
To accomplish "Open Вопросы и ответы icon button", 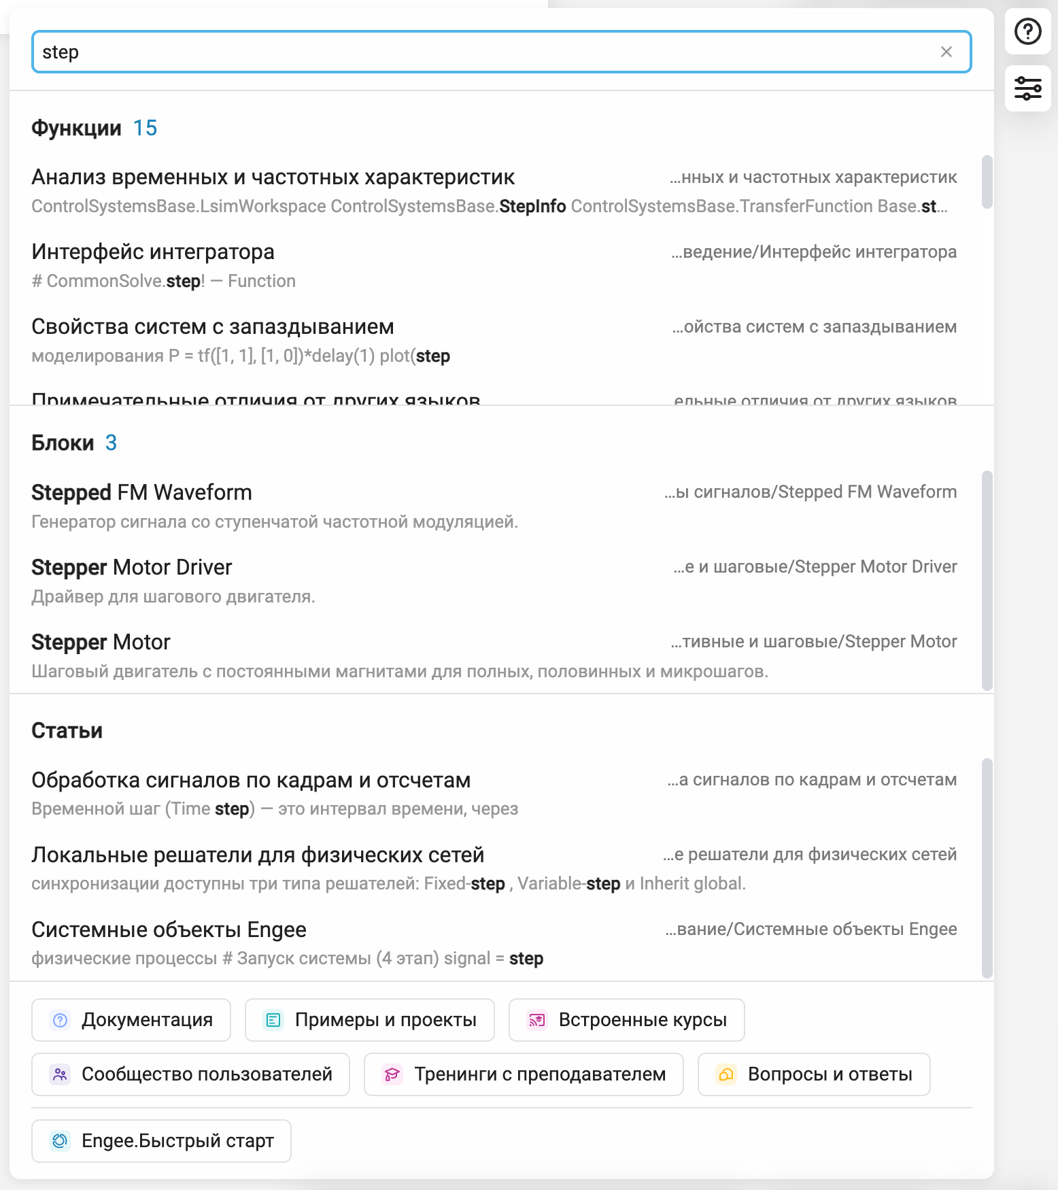I will (x=814, y=1074).
